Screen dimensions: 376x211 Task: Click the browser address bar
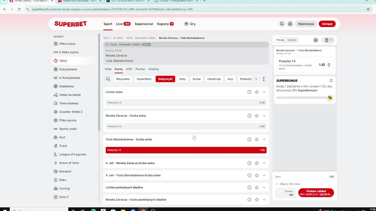click(x=194, y=9)
